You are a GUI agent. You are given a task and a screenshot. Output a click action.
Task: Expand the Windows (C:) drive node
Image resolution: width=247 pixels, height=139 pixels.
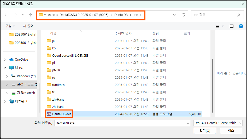(7, 76)
